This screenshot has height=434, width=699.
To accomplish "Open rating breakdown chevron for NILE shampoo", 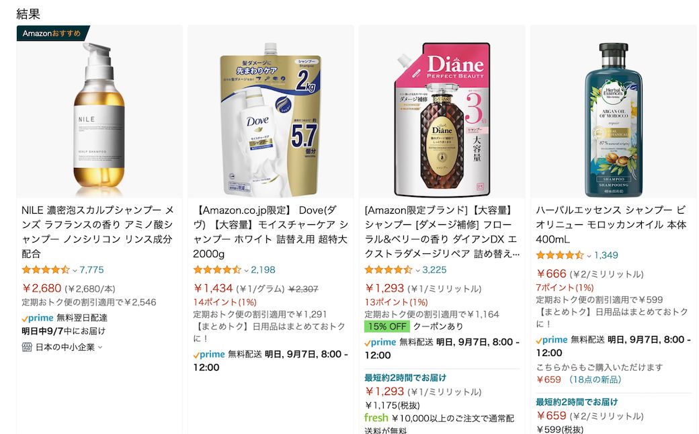I will 75,270.
